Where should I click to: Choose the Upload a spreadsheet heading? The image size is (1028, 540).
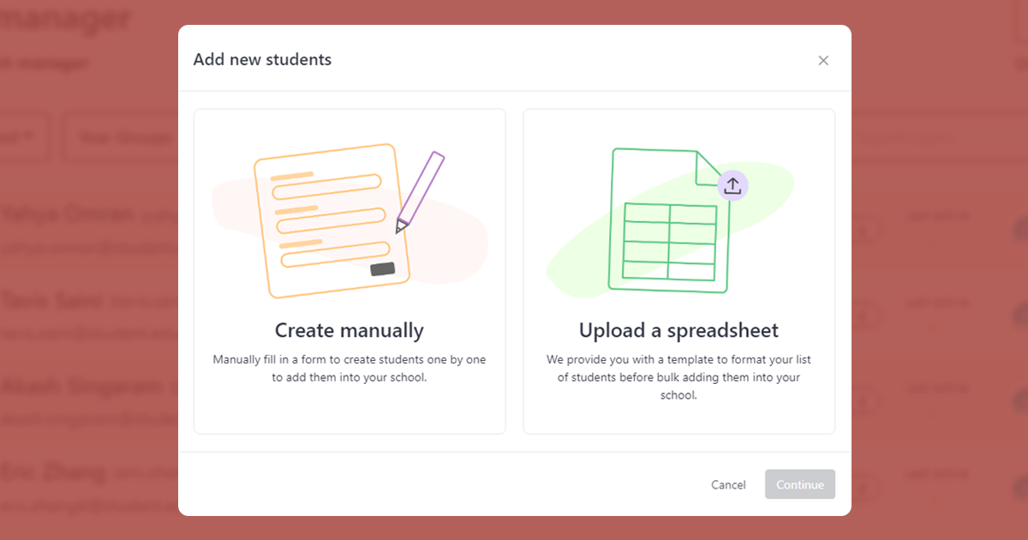point(678,330)
